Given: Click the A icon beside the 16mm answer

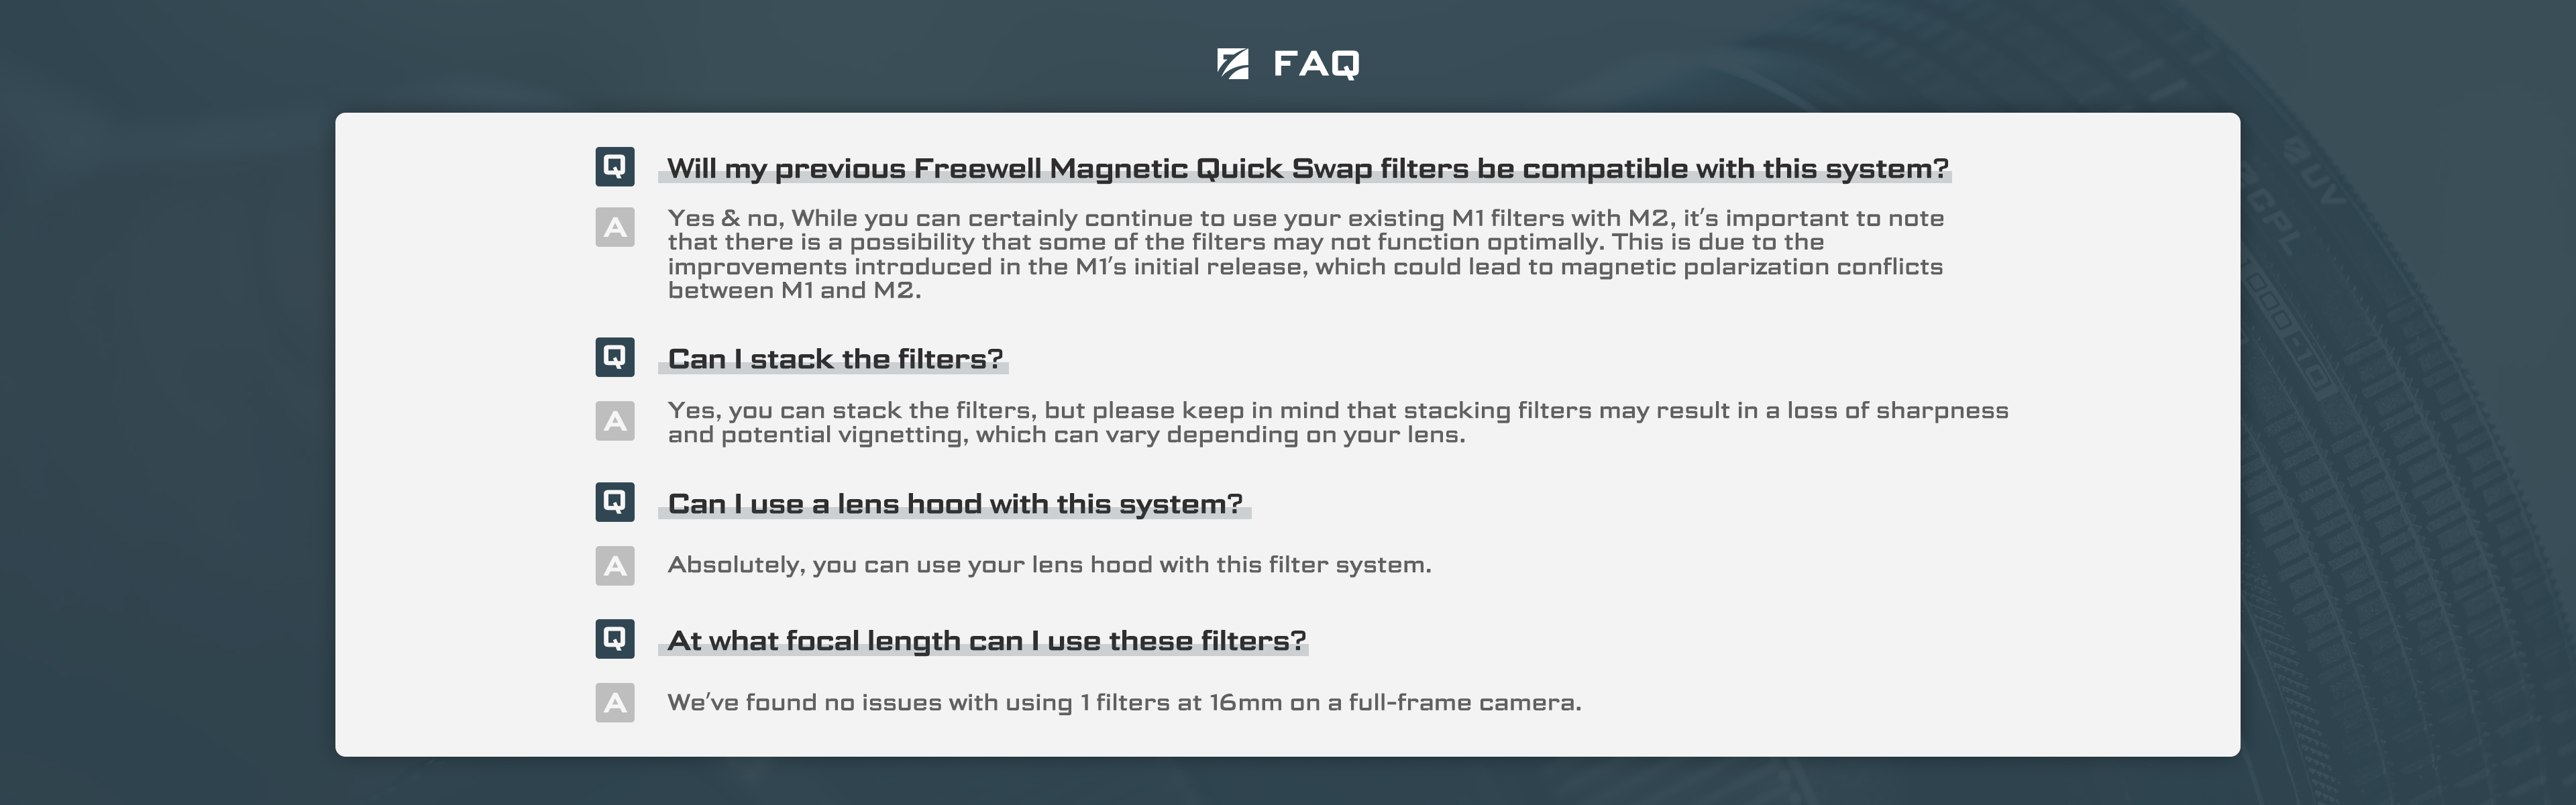Looking at the screenshot, I should pyautogui.click(x=615, y=703).
